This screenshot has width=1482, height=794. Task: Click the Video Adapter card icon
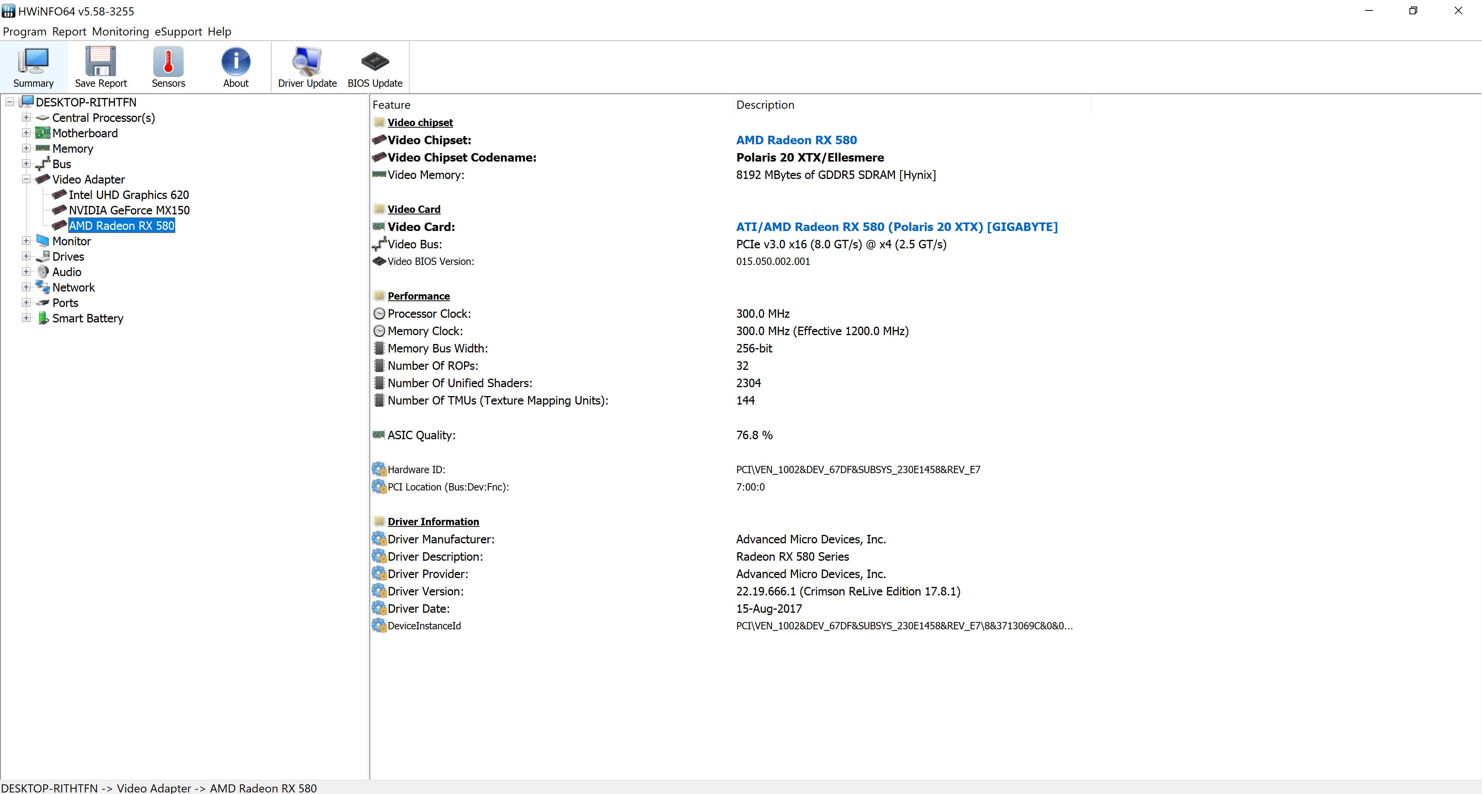pos(42,179)
